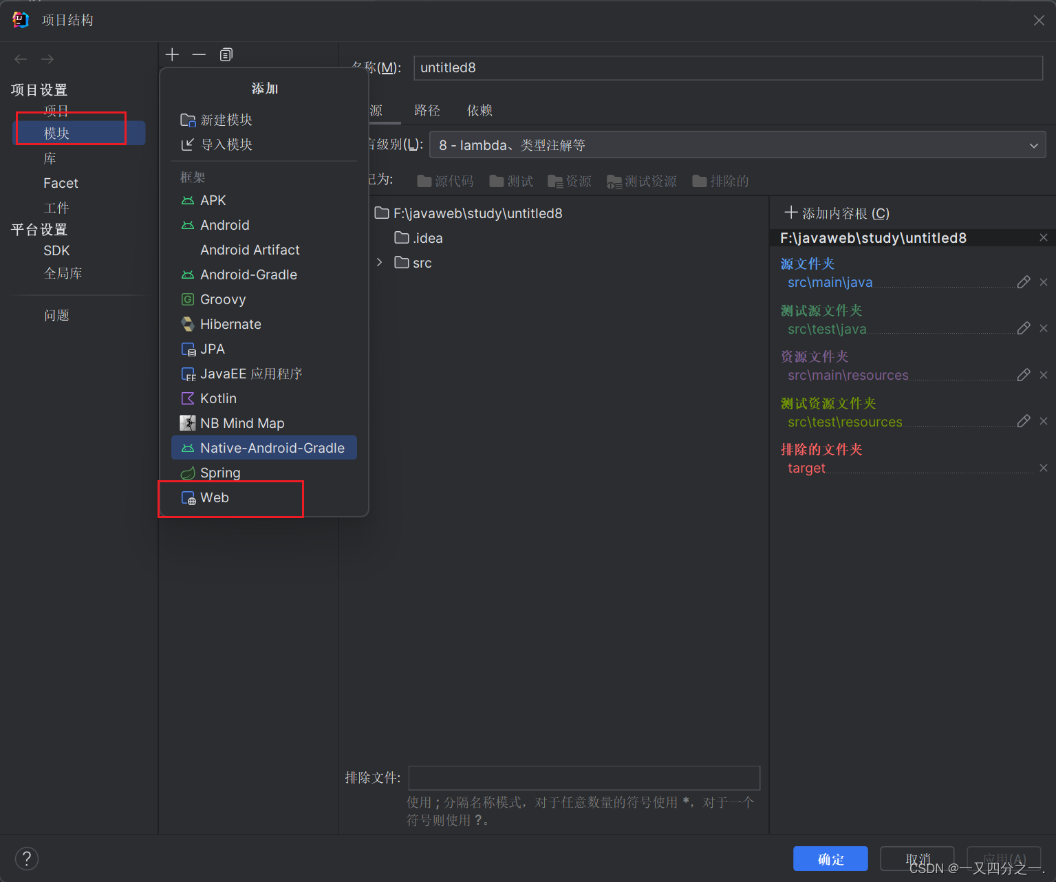Viewport: 1056px width, 882px height.
Task: Remove src\main\resources folder
Action: click(1044, 375)
